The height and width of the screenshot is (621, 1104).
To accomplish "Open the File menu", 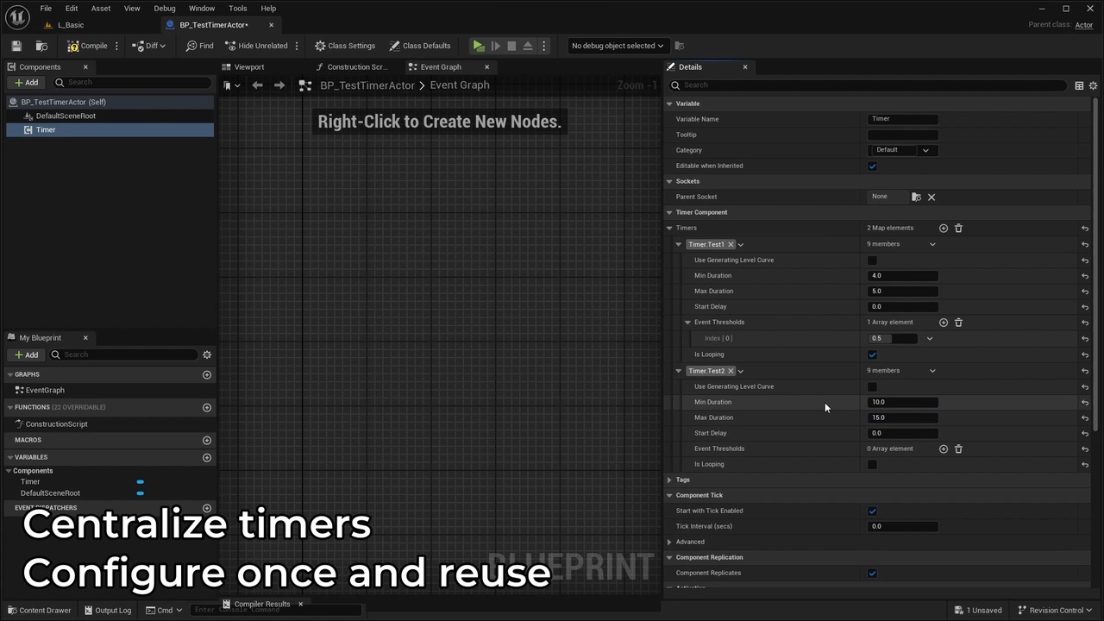I will (x=46, y=9).
